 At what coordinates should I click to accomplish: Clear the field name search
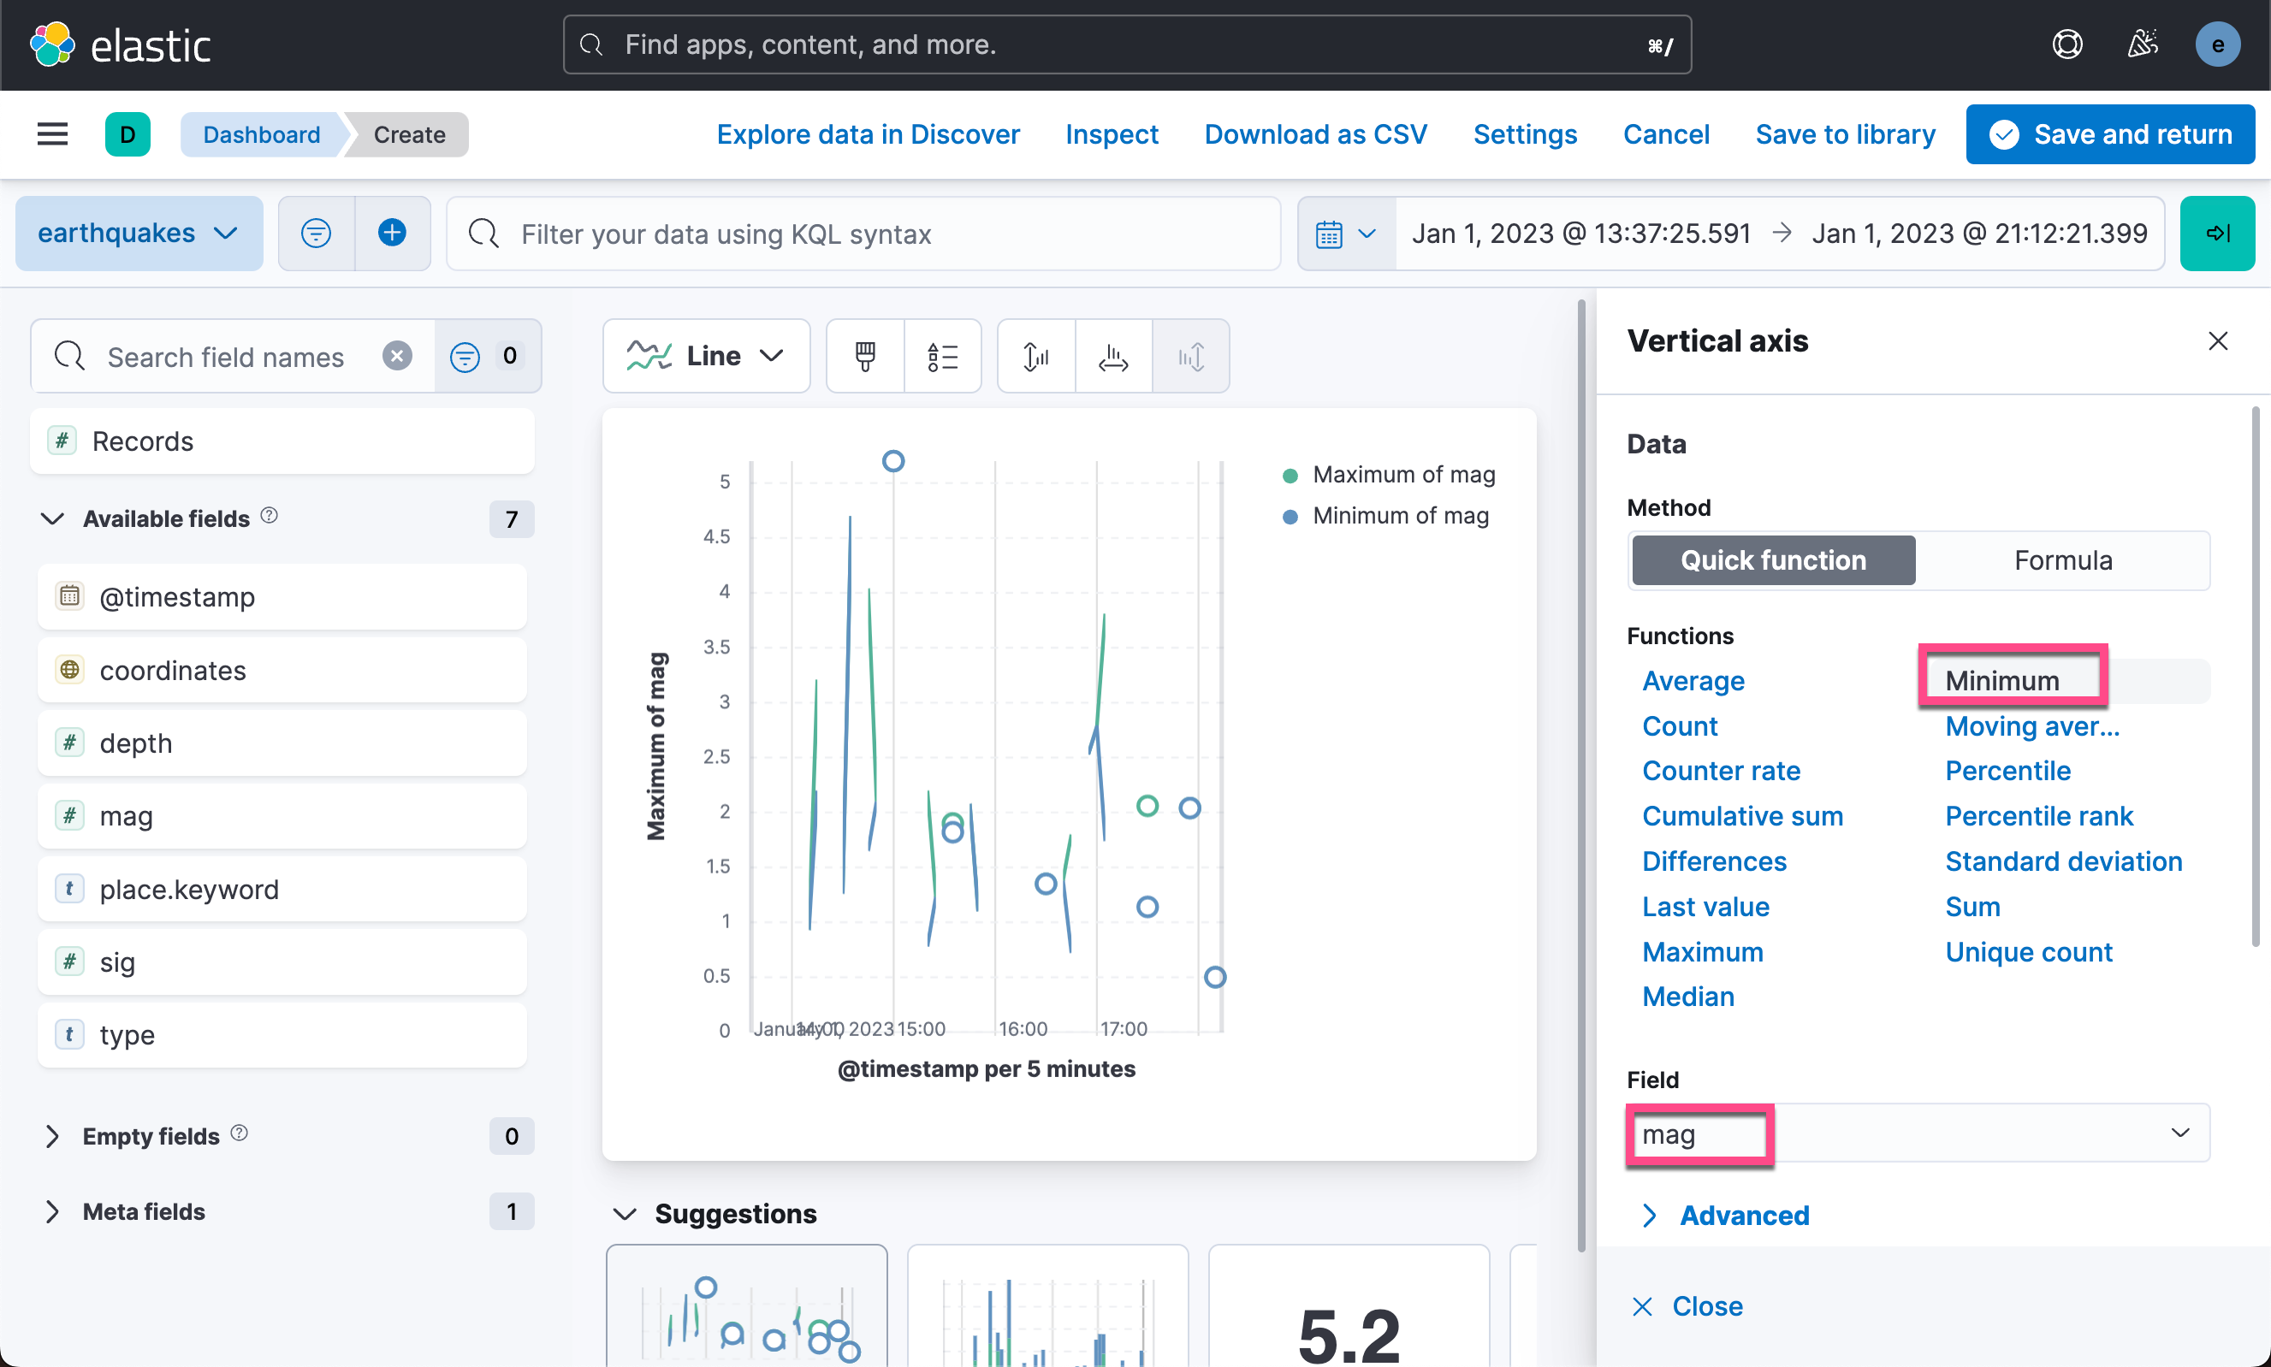(397, 357)
